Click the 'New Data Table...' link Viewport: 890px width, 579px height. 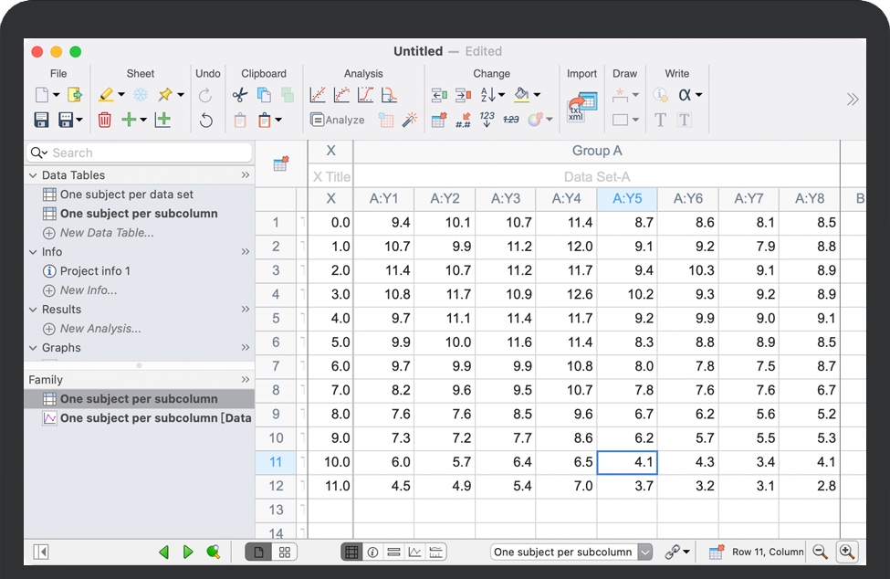(106, 233)
